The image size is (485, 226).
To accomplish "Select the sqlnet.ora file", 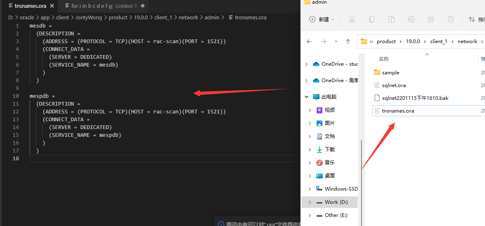I will [x=394, y=85].
